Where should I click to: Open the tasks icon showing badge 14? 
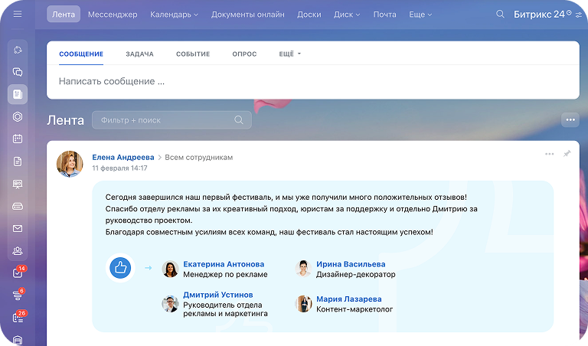[x=18, y=273]
